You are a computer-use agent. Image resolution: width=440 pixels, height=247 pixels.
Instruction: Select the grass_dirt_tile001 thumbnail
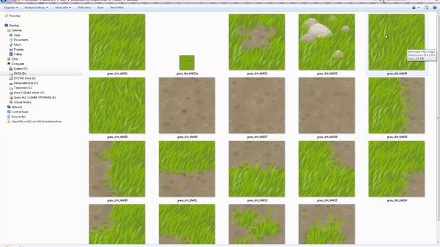(x=117, y=42)
